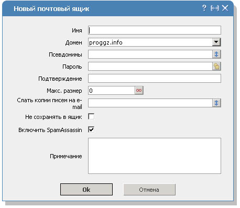Click the Макс. размер value field
Image resolution: width=240 pixels, height=208 pixels.
[111, 91]
